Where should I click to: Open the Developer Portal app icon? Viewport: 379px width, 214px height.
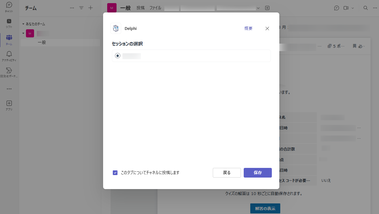tap(9, 72)
